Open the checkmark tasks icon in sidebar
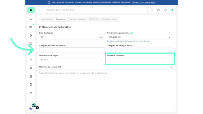Viewport: 203px width, 114px height. tap(31, 43)
